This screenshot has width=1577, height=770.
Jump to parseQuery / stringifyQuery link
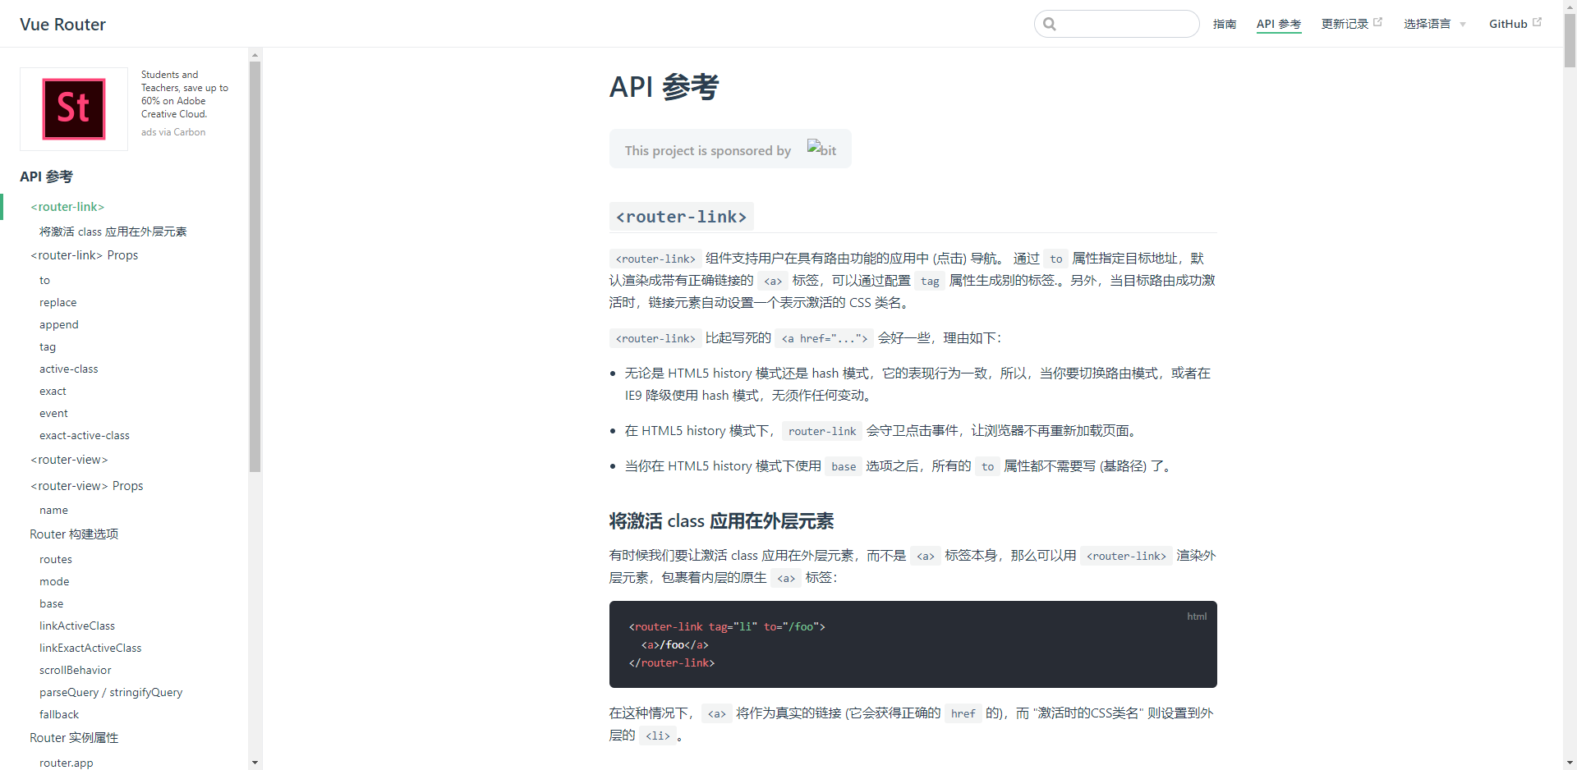(x=111, y=692)
